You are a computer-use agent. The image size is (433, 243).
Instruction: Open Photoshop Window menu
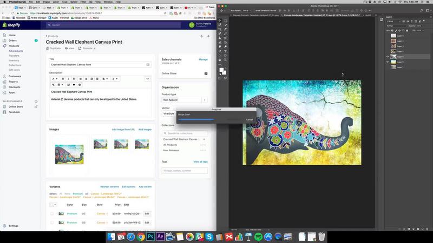[108, 2]
